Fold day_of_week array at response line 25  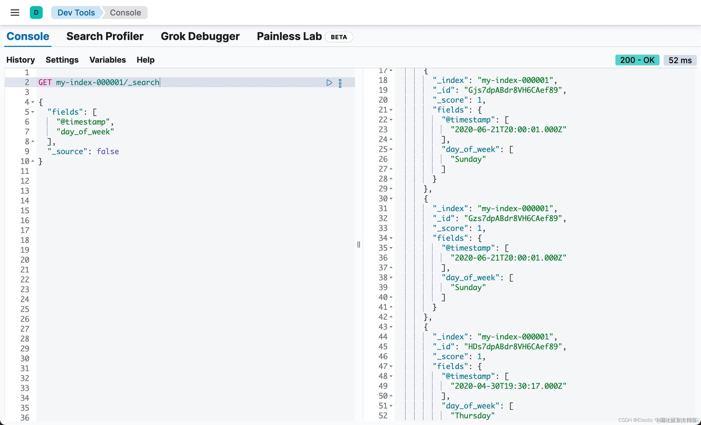pos(391,150)
